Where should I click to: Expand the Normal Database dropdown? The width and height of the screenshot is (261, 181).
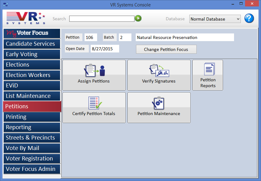[215, 19]
